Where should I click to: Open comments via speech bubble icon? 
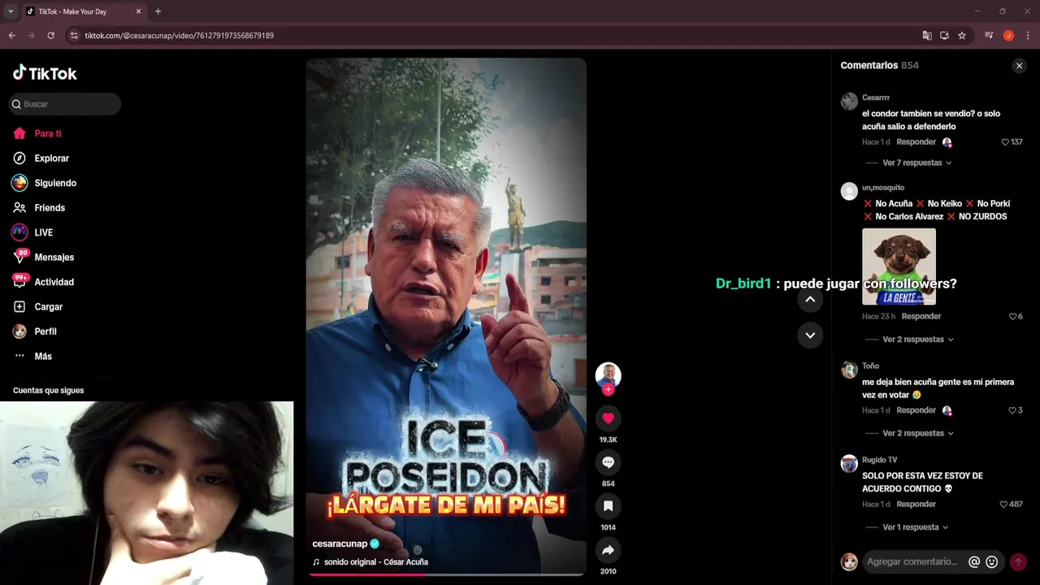608,462
